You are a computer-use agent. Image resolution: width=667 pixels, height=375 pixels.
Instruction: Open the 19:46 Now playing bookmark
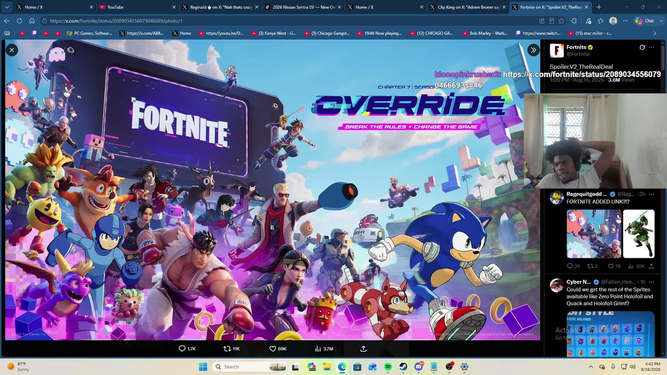pyautogui.click(x=379, y=33)
